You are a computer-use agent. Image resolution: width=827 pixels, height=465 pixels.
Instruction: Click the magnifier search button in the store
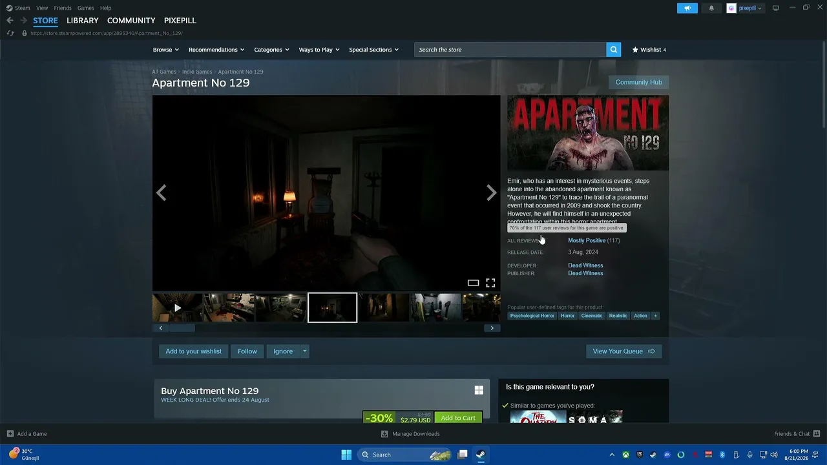613,50
